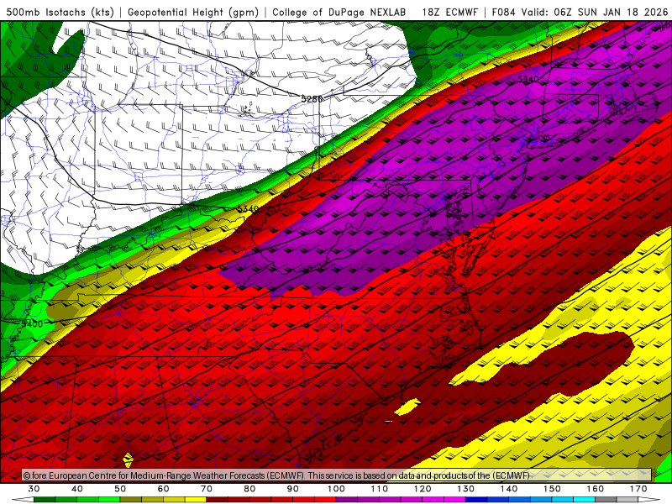Screen dimensions: 672x504
Task: Select the "College of DuPage NEXLAB" header text
Action: tap(339, 12)
